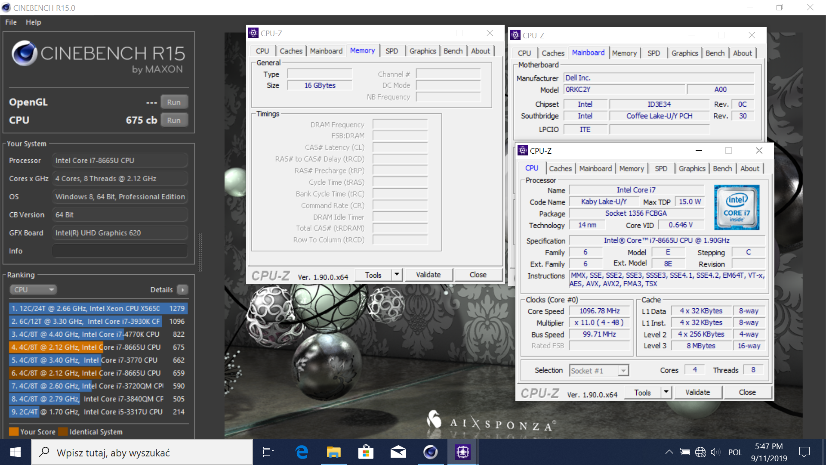
Task: Open Help menu in Cinebench
Action: coord(33,22)
